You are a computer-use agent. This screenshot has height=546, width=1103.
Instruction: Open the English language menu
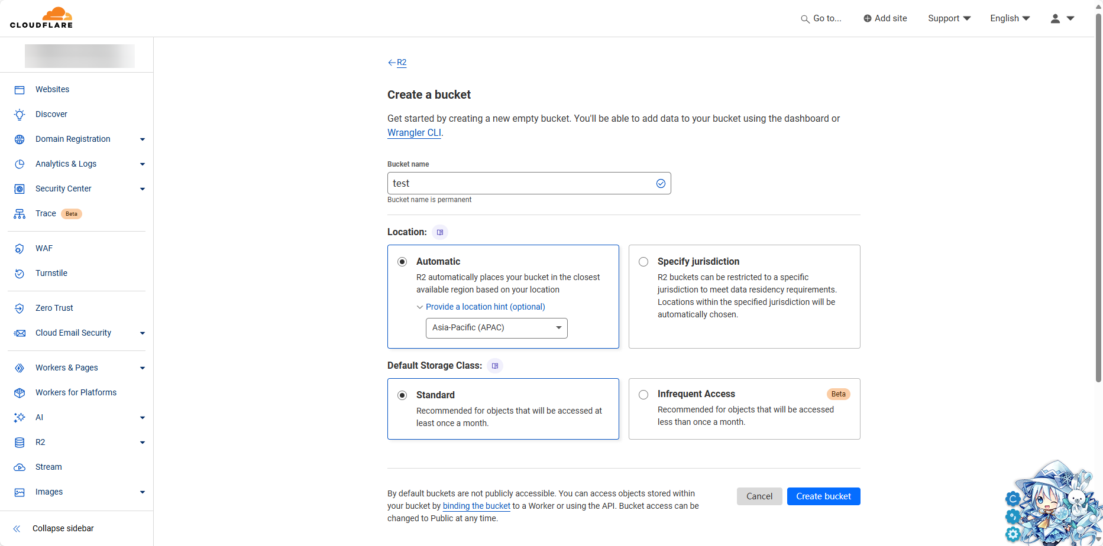[x=1010, y=18]
